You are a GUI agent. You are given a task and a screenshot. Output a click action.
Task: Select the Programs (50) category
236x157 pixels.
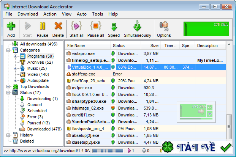(40, 56)
